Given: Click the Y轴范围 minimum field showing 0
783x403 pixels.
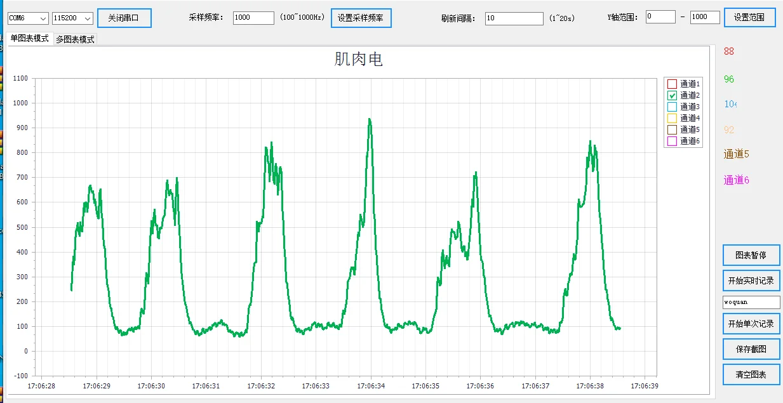Looking at the screenshot, I should pyautogui.click(x=660, y=17).
